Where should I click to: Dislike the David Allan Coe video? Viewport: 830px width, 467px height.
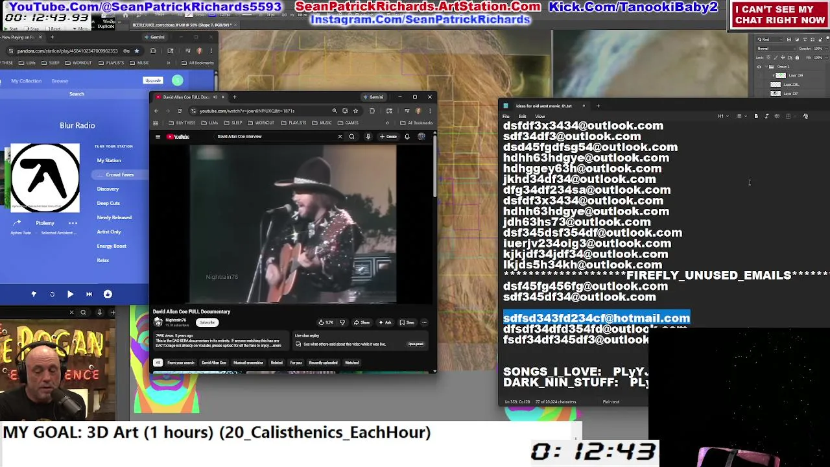click(342, 322)
